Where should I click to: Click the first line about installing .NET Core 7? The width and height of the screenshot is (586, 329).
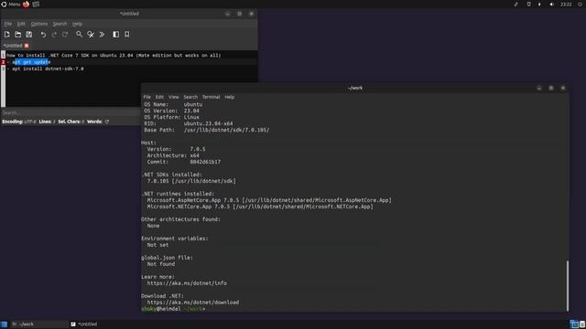coord(114,55)
